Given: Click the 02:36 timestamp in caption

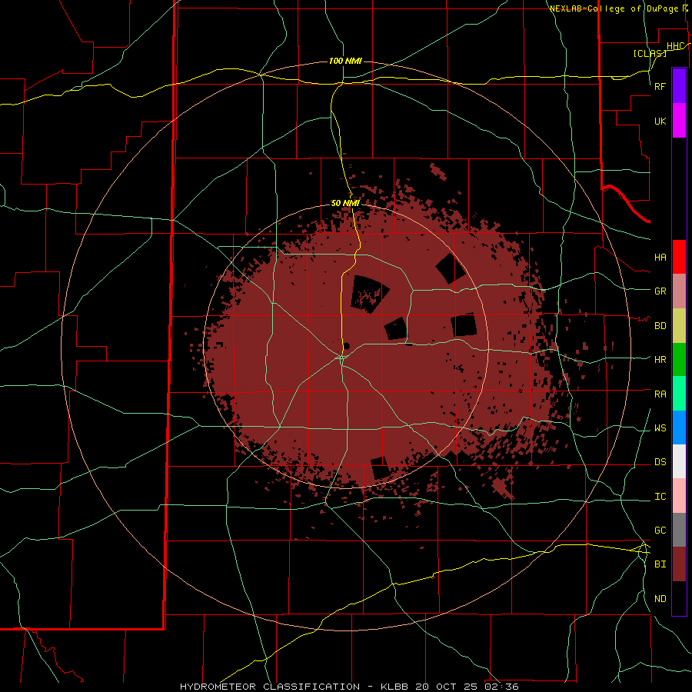Looking at the screenshot, I should click(x=501, y=687).
